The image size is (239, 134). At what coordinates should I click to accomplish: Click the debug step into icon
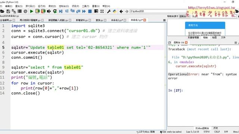[72, 11]
